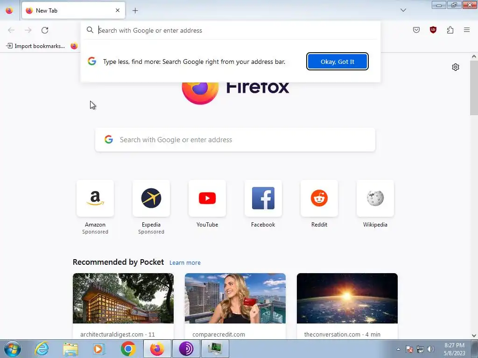Click Import bookmarks in bookmarks toolbar

[35, 46]
